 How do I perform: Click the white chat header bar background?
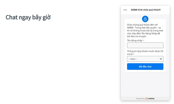[x=145, y=10]
